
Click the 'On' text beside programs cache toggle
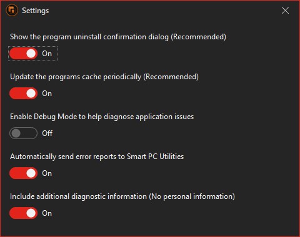pyautogui.click(x=47, y=94)
